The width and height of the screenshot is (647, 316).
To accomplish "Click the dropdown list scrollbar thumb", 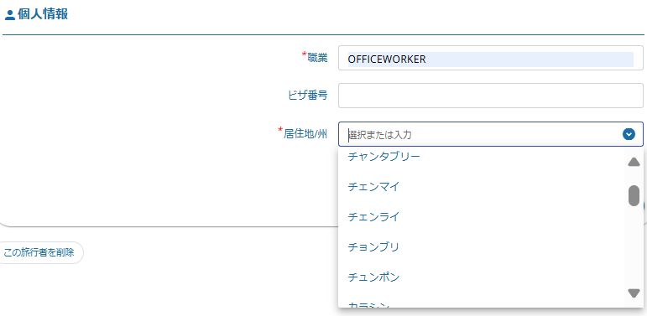I will [634, 195].
